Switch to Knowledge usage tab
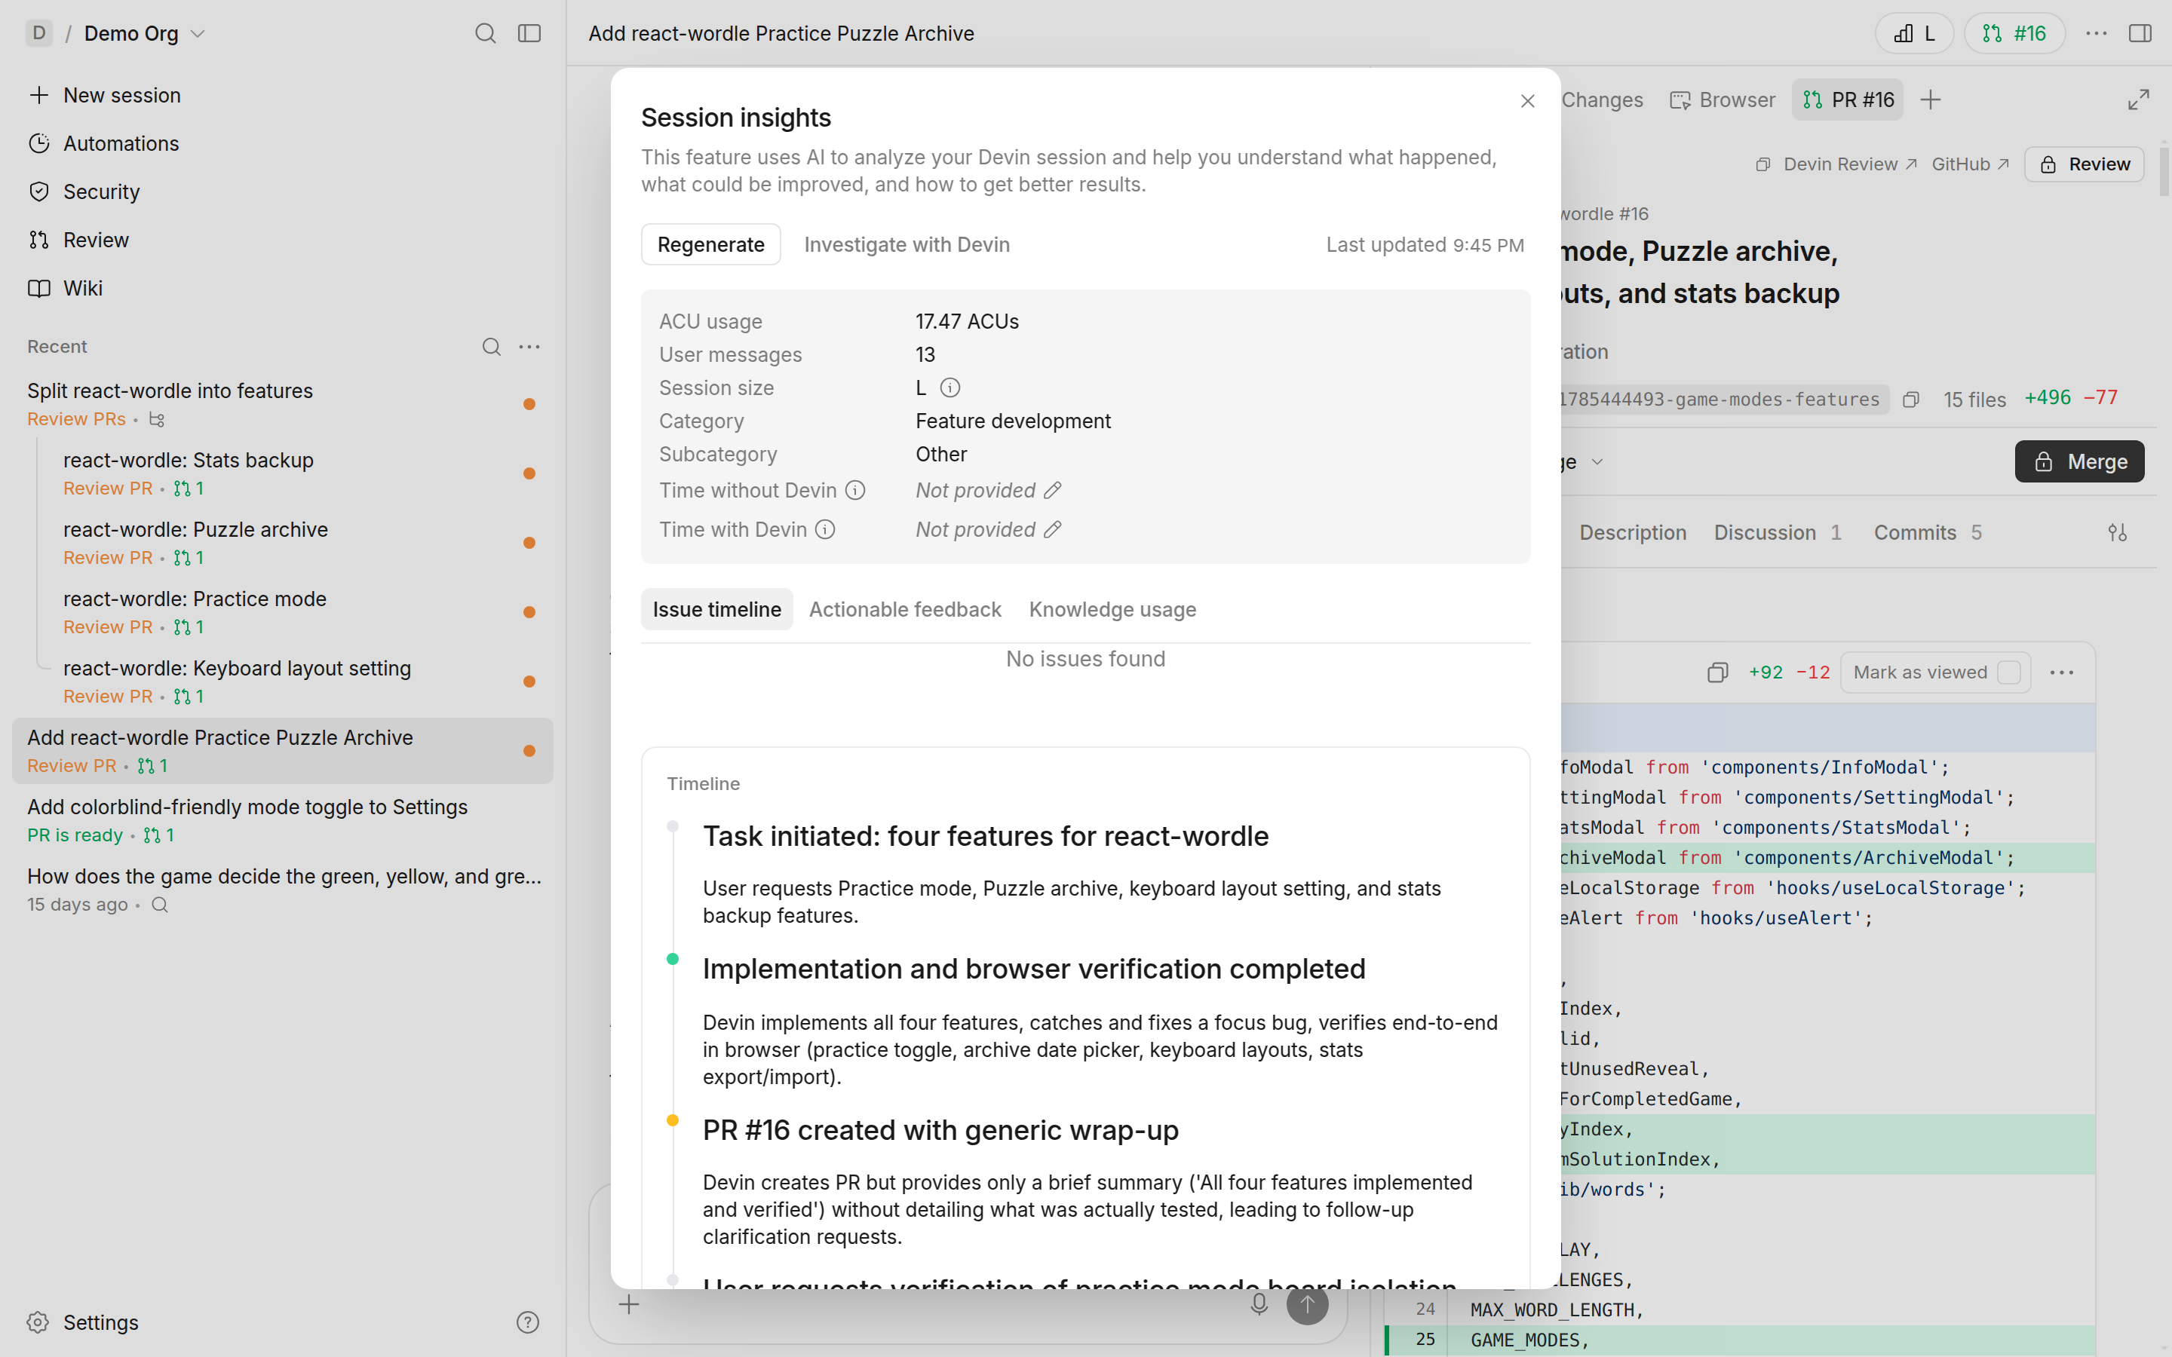The height and width of the screenshot is (1357, 2172). tap(1112, 609)
